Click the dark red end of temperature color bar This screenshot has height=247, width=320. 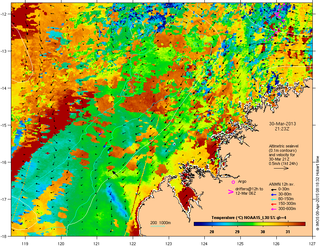coord(303,224)
